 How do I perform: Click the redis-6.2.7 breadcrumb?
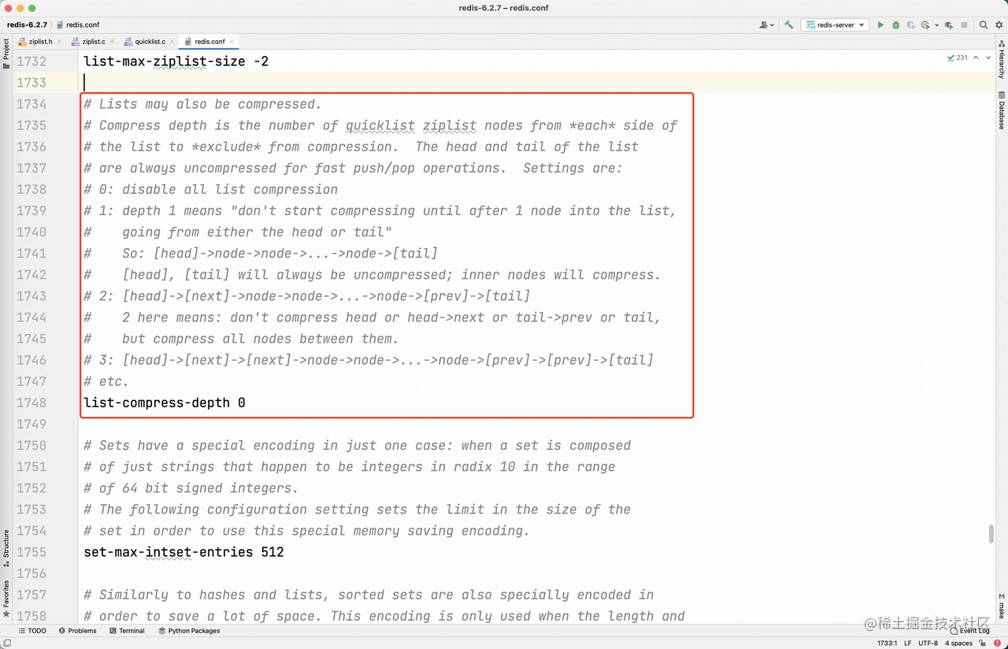[x=27, y=25]
